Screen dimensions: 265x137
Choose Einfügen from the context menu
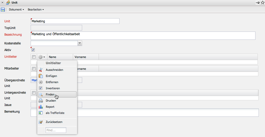(57, 76)
